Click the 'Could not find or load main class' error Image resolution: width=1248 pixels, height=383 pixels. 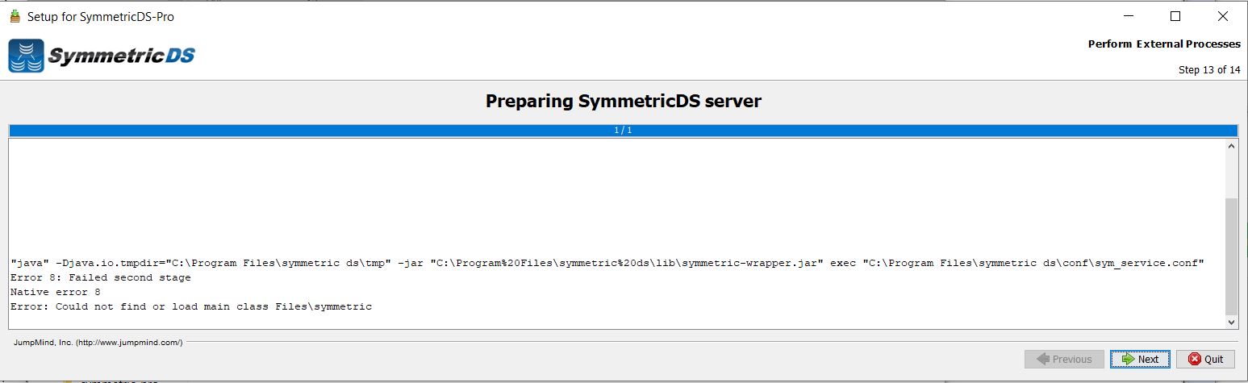click(x=191, y=307)
